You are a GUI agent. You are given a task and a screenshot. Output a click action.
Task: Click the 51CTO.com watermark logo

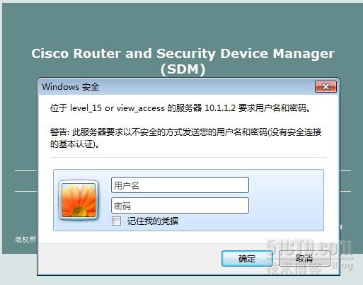click(309, 247)
